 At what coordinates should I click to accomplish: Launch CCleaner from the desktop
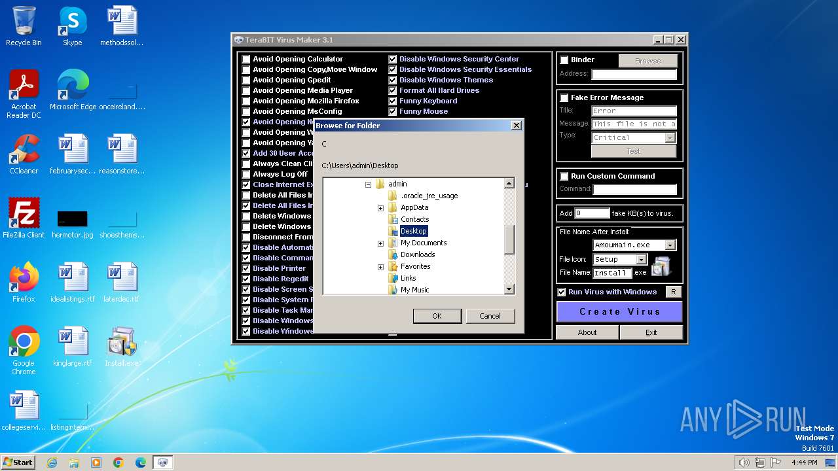(24, 154)
